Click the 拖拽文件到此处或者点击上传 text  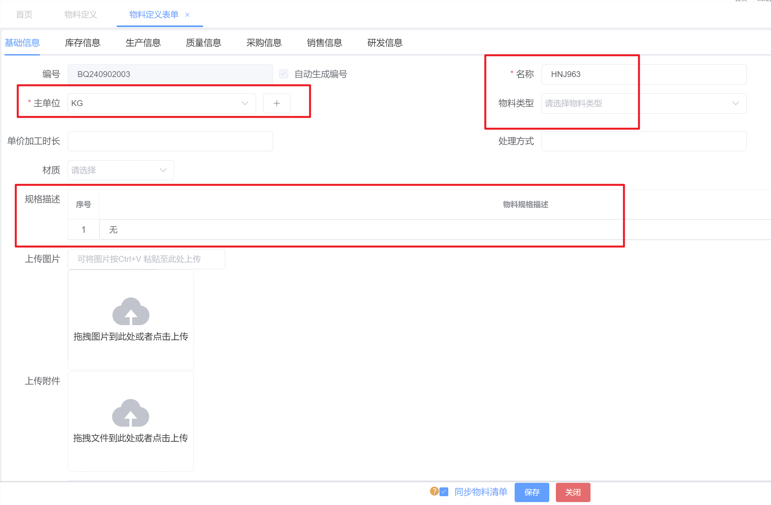click(x=130, y=438)
